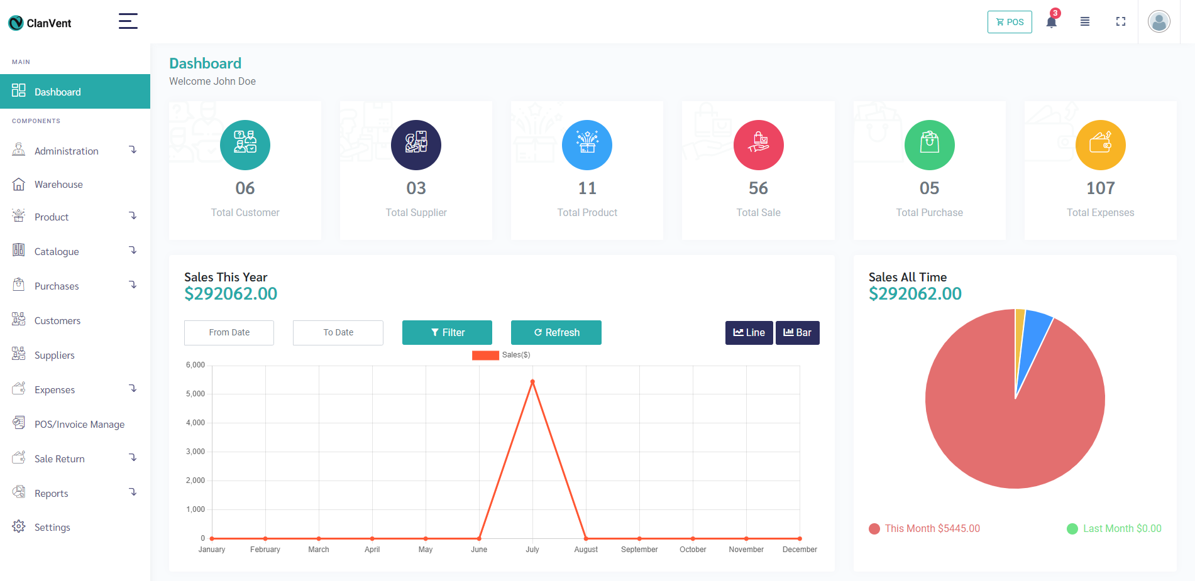Click the From Date input field

tap(229, 333)
